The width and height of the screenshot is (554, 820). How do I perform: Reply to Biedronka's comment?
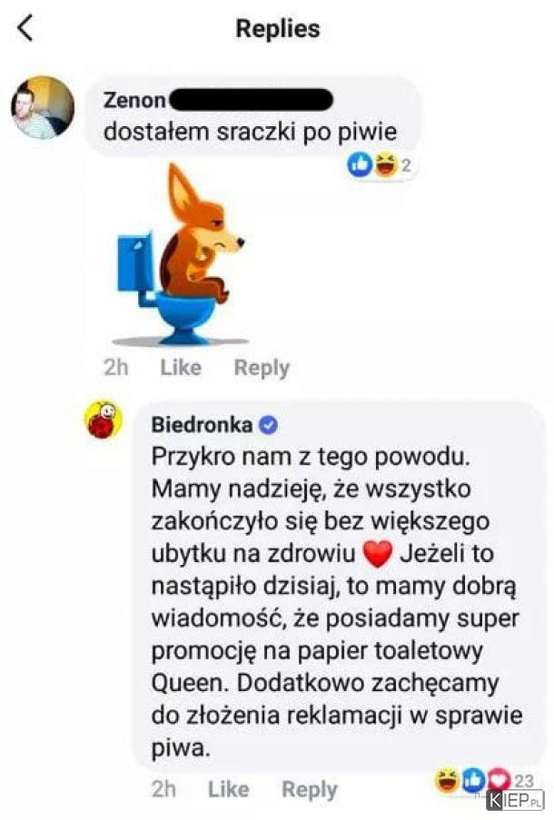coord(310,790)
